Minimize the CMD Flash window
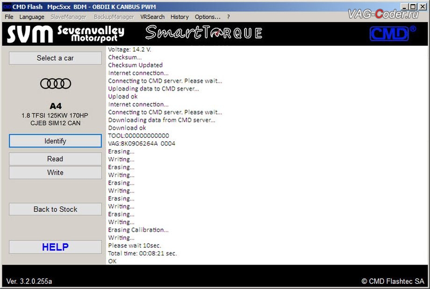The height and width of the screenshot is (289, 430). (x=402, y=7)
